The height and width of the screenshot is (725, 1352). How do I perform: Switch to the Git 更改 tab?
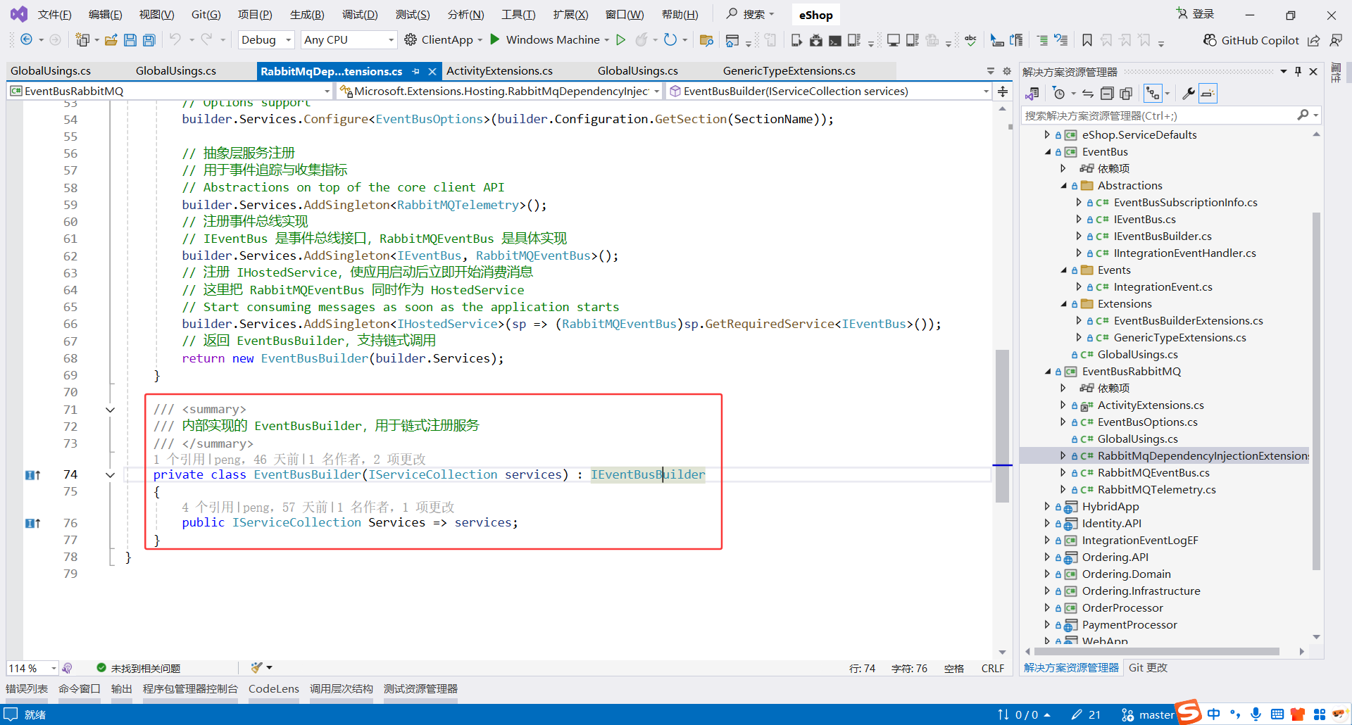point(1148,668)
